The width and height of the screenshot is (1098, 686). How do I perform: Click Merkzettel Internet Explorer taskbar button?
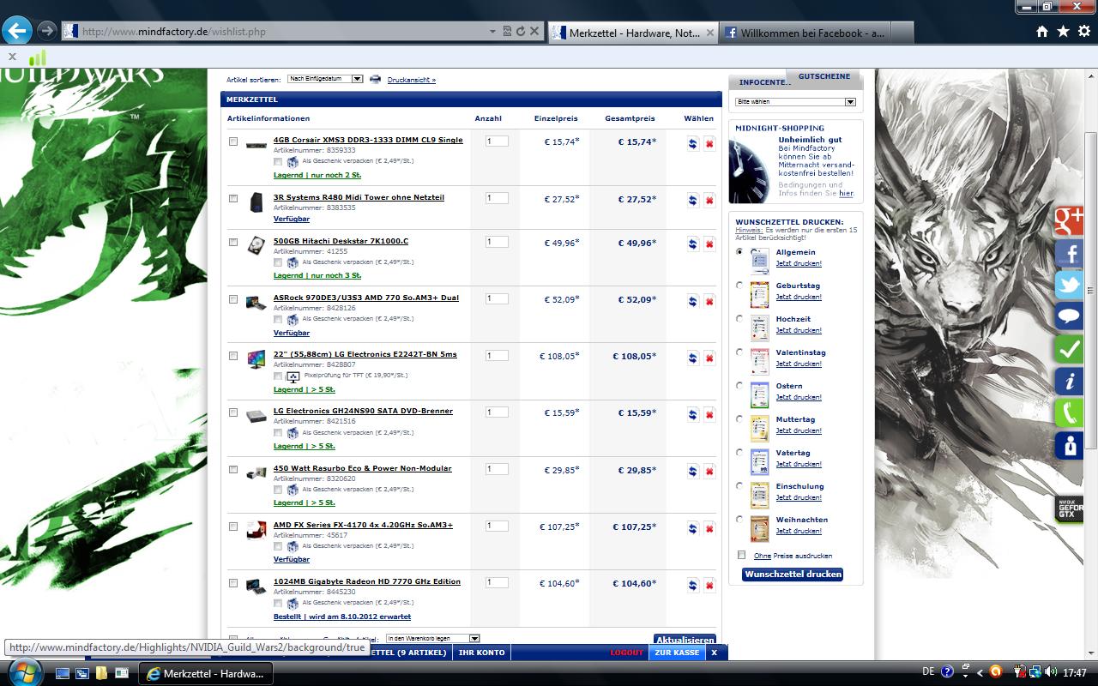[x=205, y=673]
